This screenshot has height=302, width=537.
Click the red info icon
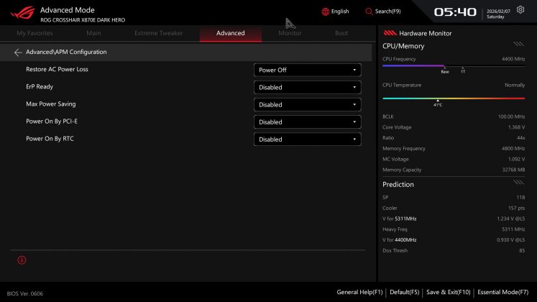[22, 260]
